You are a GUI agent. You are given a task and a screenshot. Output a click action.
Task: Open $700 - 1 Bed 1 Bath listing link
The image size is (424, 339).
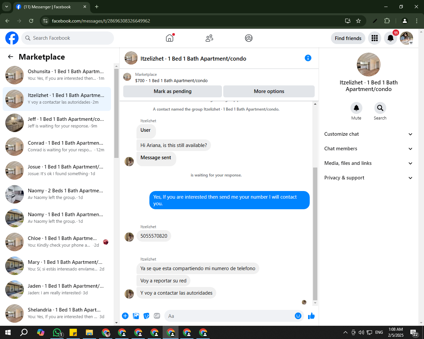(171, 80)
